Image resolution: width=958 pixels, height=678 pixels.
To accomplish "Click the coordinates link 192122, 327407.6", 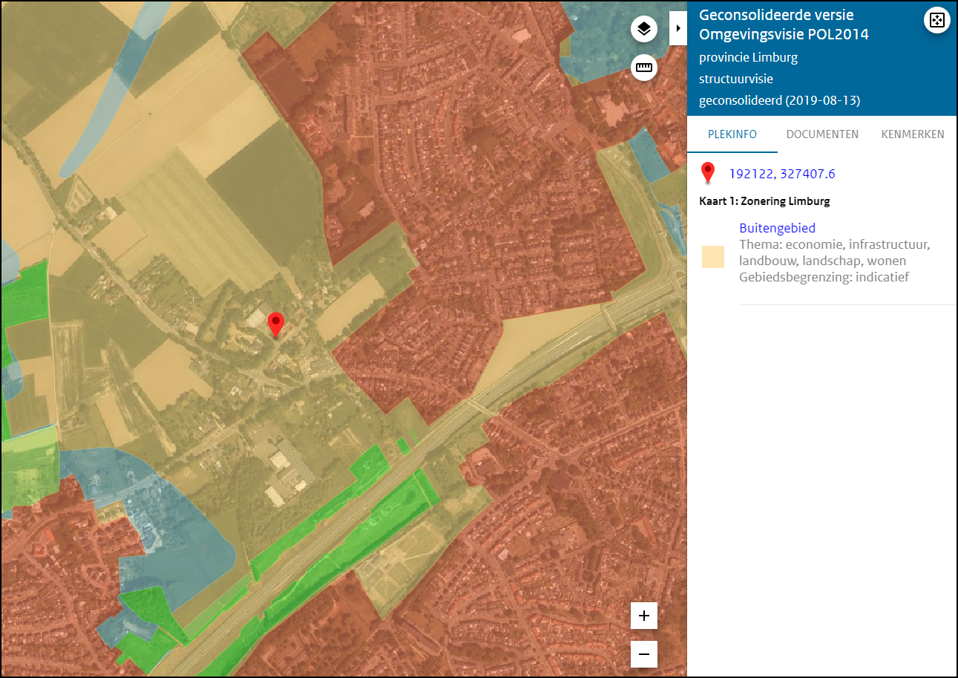I will click(782, 173).
